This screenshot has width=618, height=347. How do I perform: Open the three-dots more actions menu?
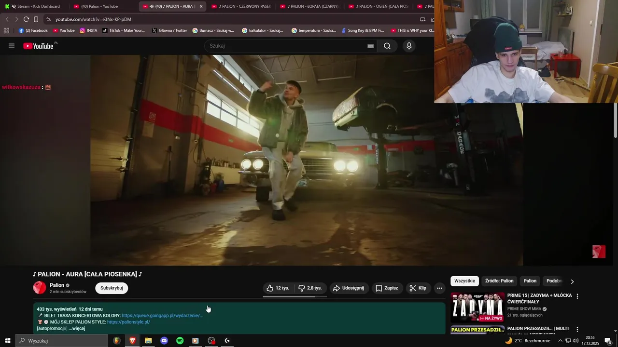439,288
